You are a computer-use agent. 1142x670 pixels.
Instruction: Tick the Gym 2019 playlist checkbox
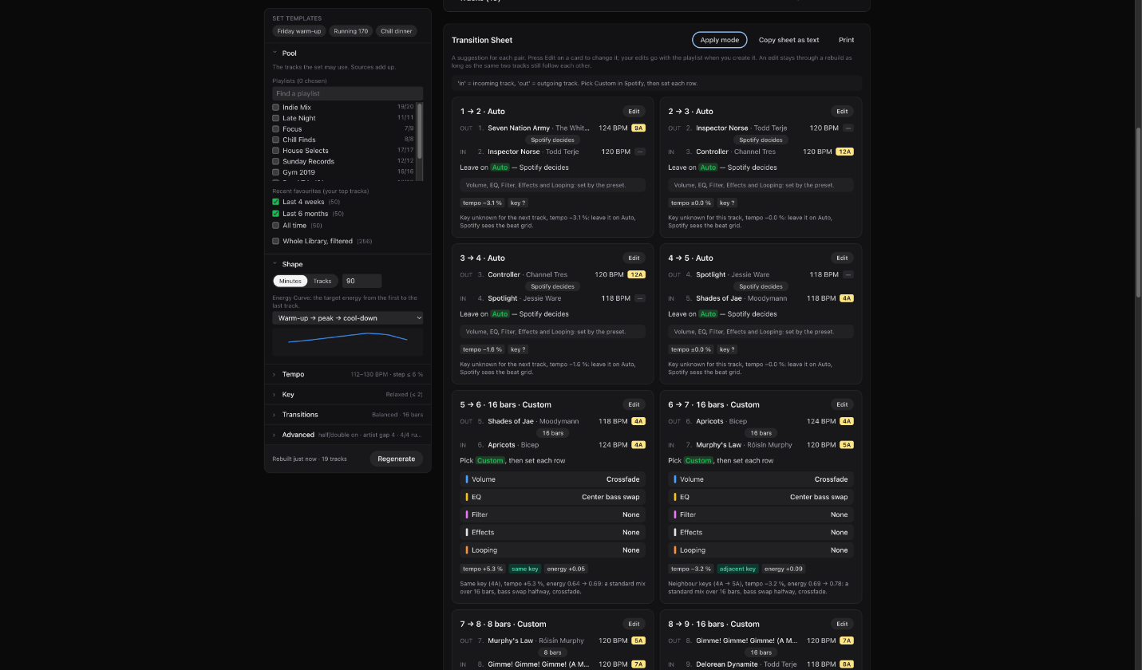click(276, 171)
